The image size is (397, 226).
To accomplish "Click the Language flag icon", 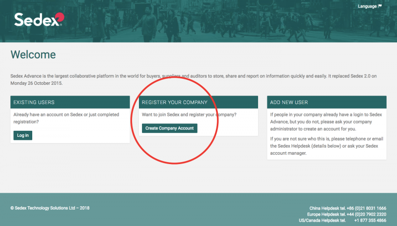I will (380, 6).
